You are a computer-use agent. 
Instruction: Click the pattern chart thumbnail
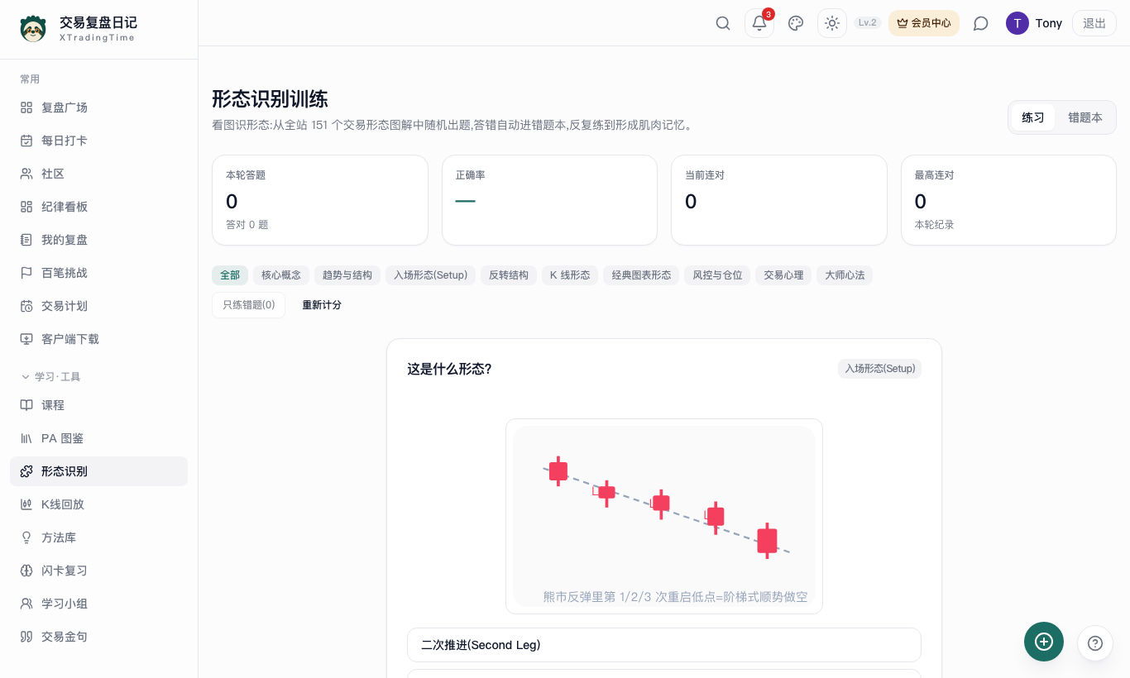[x=664, y=517]
